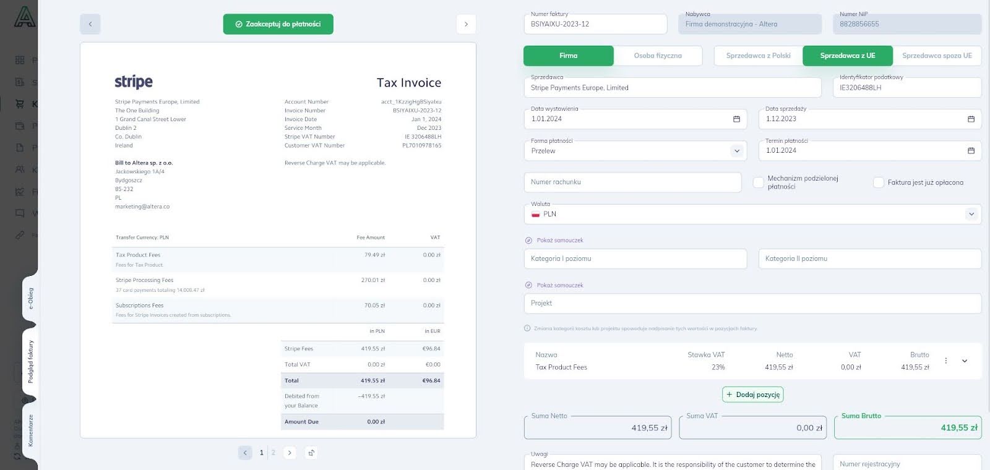This screenshot has height=470, width=990.
Task: Go to previous page of invoice preview
Action: [245, 453]
